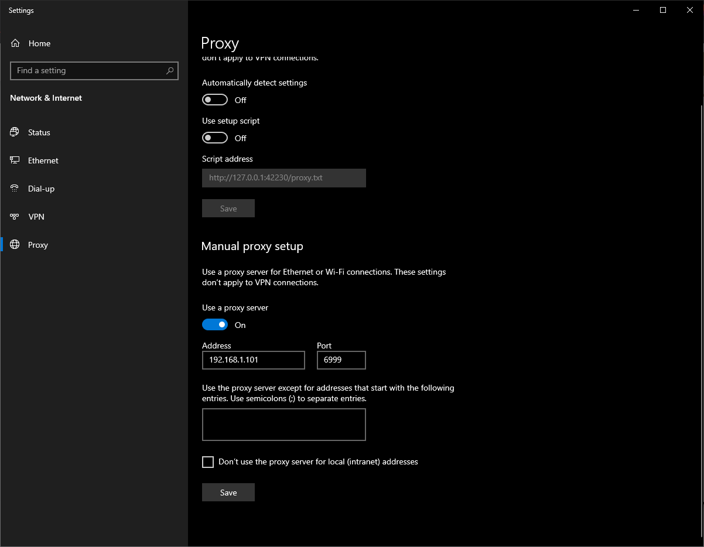Go to the VPN settings page
Viewport: 704px width, 547px height.
point(36,217)
